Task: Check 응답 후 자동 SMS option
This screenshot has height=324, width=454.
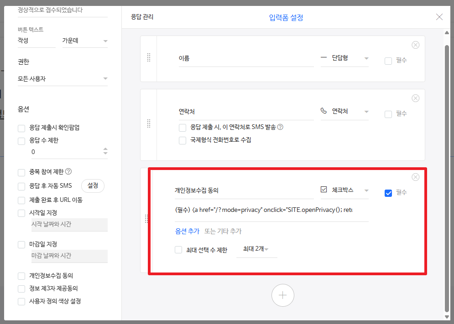Action: point(21,186)
